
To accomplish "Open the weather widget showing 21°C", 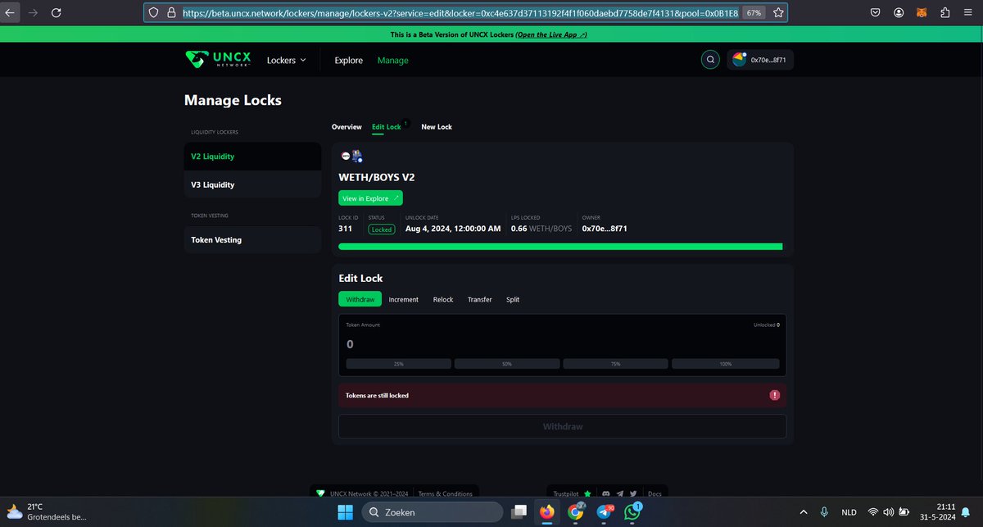I will coord(46,512).
